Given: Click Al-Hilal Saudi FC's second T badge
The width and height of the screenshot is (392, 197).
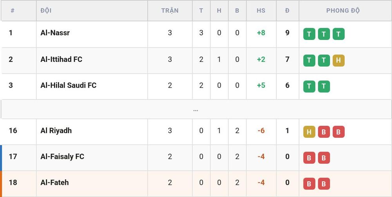Looking at the screenshot, I should point(324,87).
